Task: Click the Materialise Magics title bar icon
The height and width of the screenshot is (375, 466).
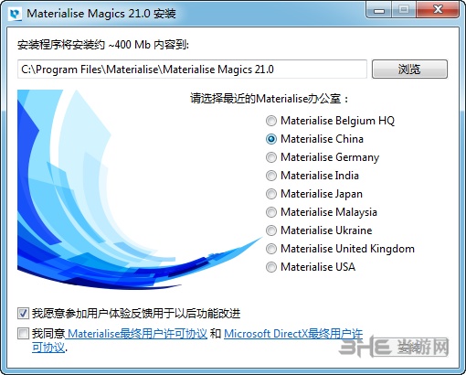Action: pyautogui.click(x=15, y=14)
